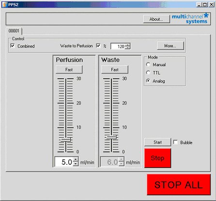Close the PPS2 window

[212, 4]
